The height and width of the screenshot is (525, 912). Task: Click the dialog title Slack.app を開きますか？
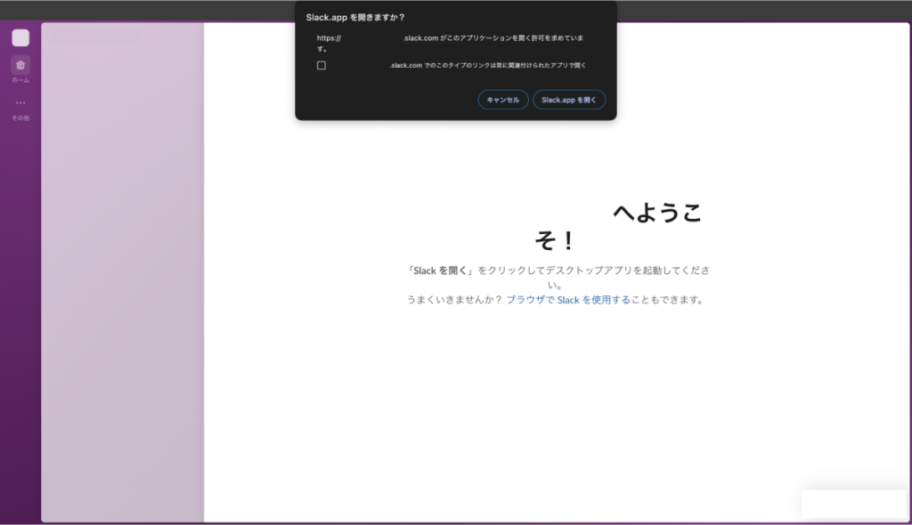click(x=355, y=17)
